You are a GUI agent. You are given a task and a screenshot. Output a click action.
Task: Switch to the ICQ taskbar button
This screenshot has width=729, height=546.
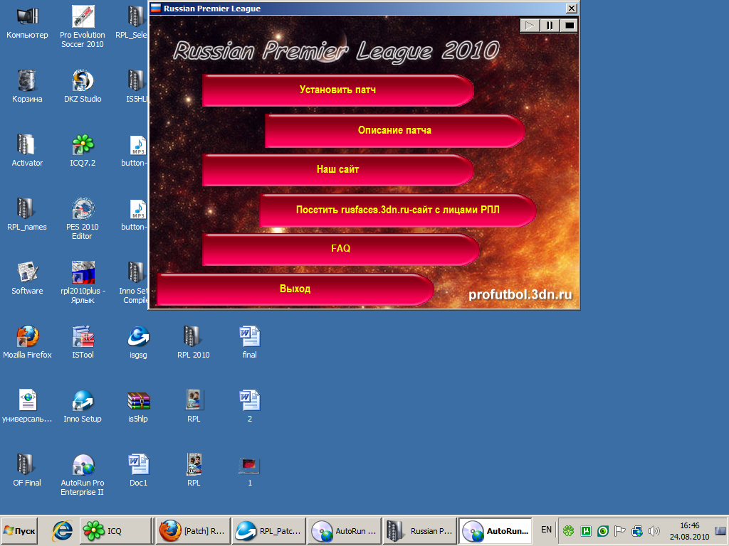[116, 530]
